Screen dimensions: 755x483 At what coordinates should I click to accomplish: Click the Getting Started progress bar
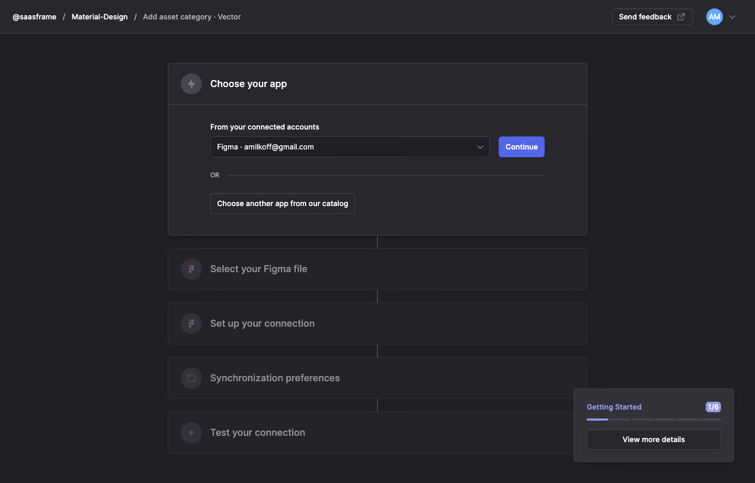pyautogui.click(x=654, y=420)
